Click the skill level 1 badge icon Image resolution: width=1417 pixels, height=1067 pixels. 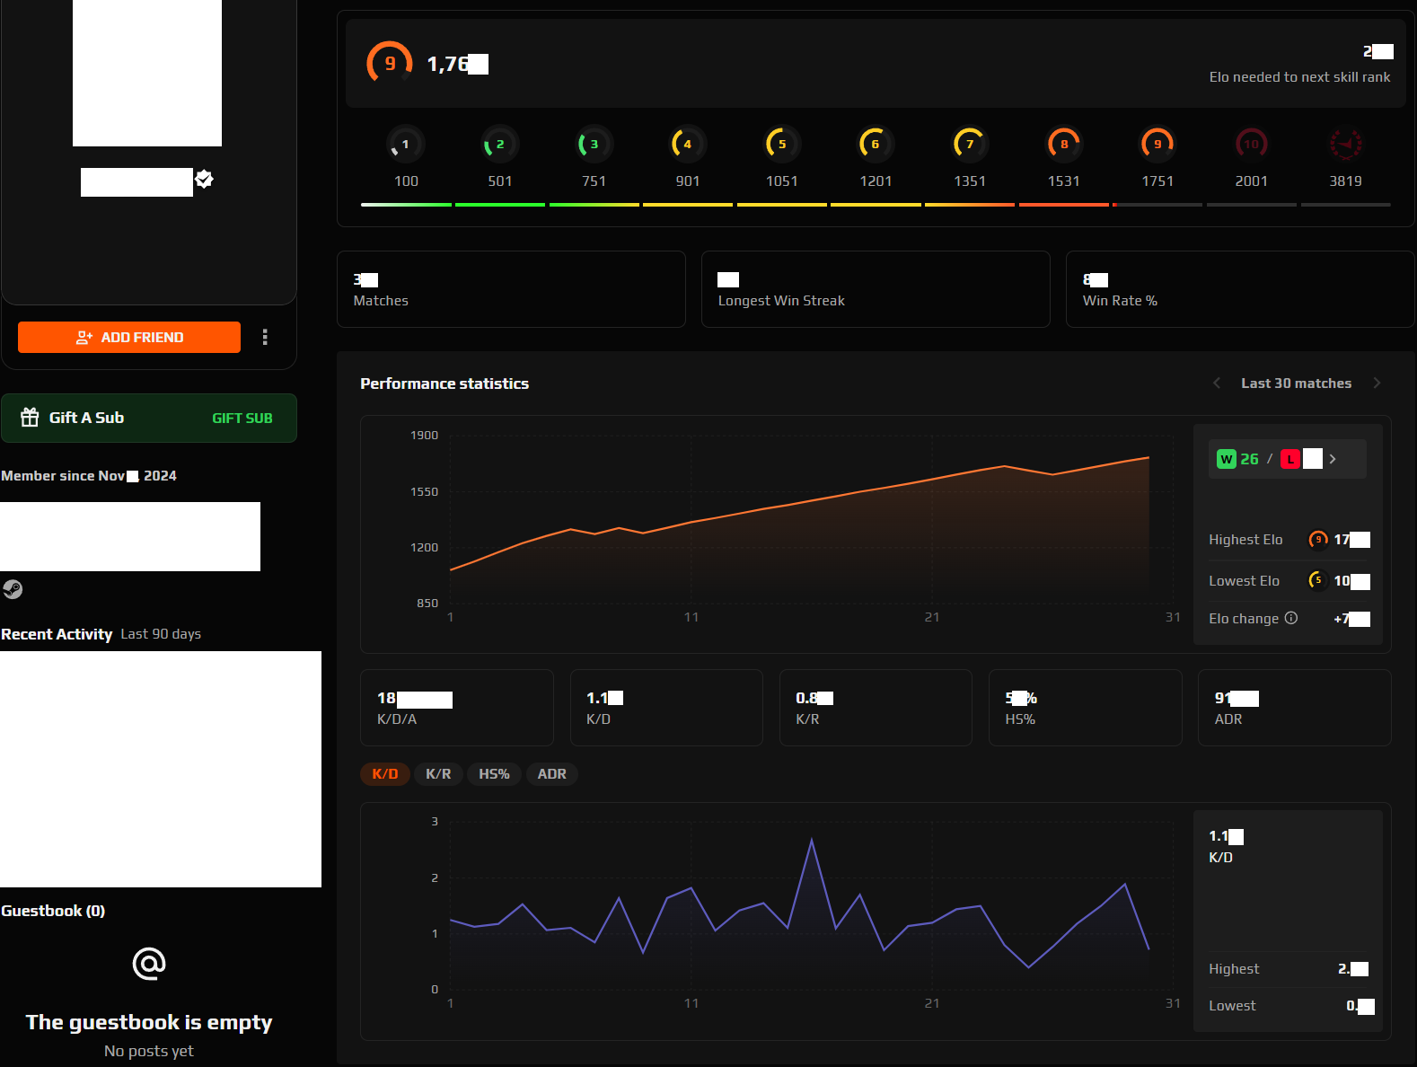(x=406, y=144)
